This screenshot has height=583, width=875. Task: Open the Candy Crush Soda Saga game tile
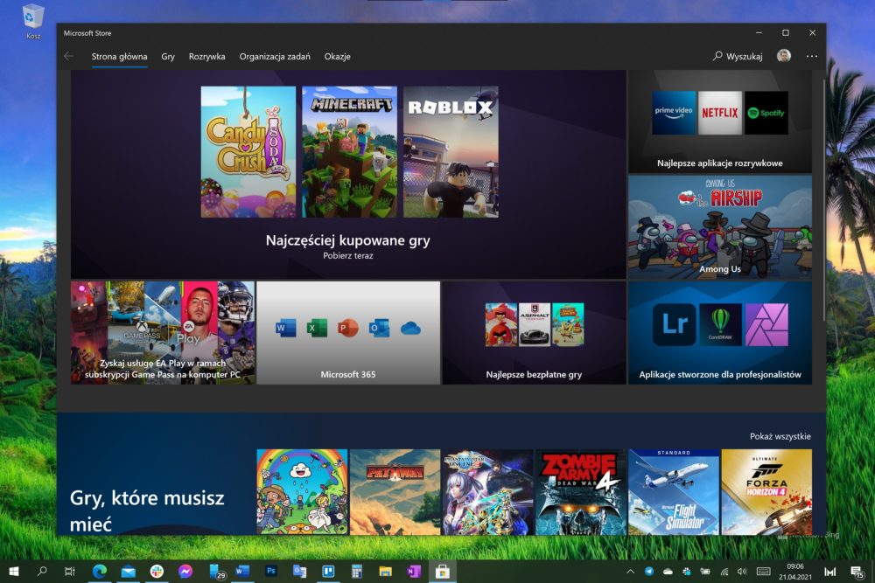(248, 151)
